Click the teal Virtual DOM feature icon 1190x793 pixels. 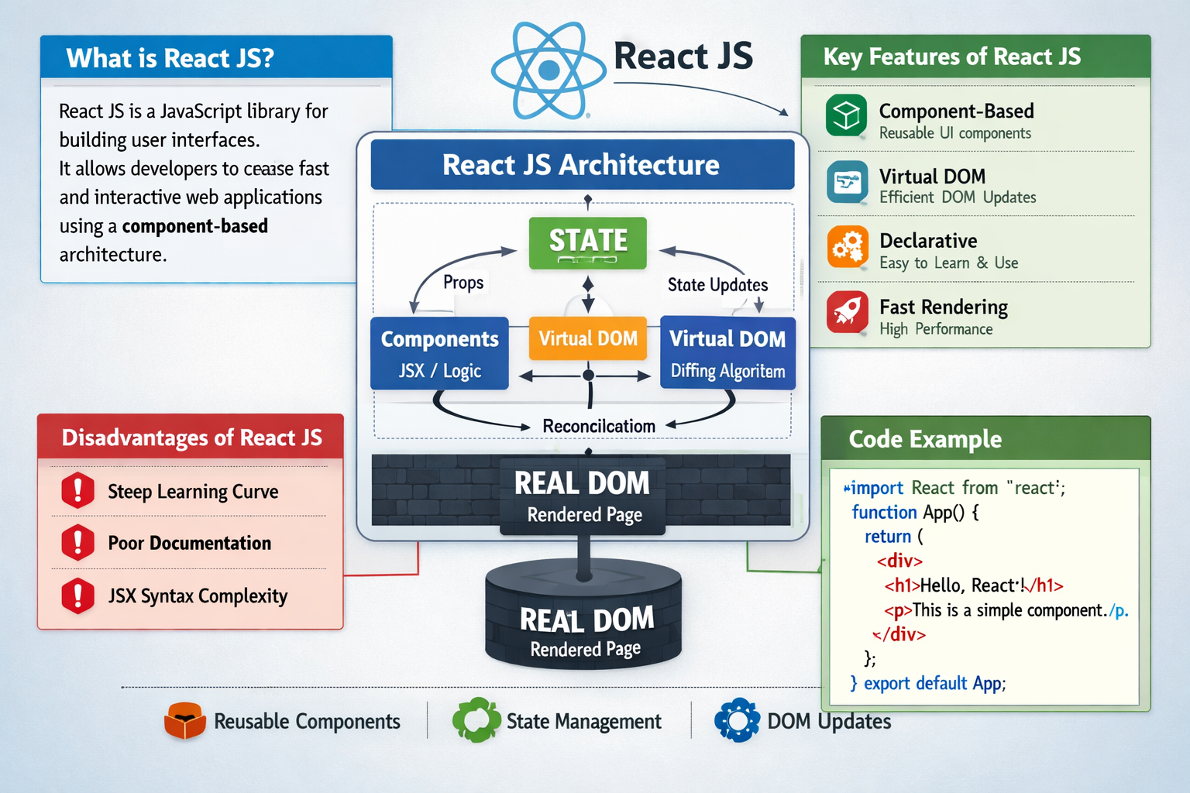[847, 182]
